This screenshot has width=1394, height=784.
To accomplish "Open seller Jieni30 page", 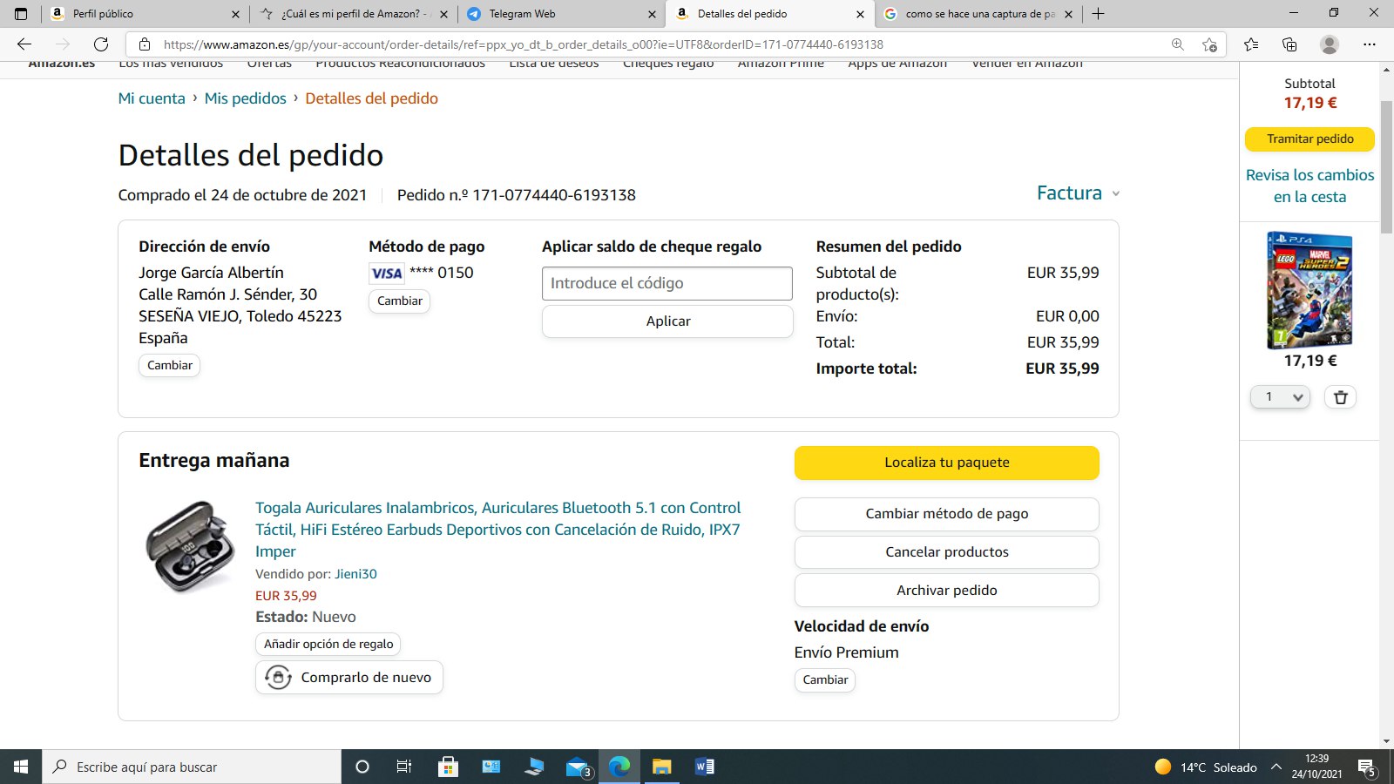I will [355, 574].
